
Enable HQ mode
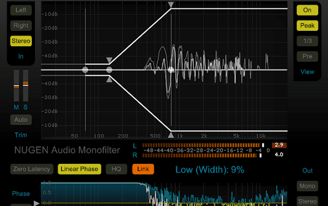tap(116, 168)
